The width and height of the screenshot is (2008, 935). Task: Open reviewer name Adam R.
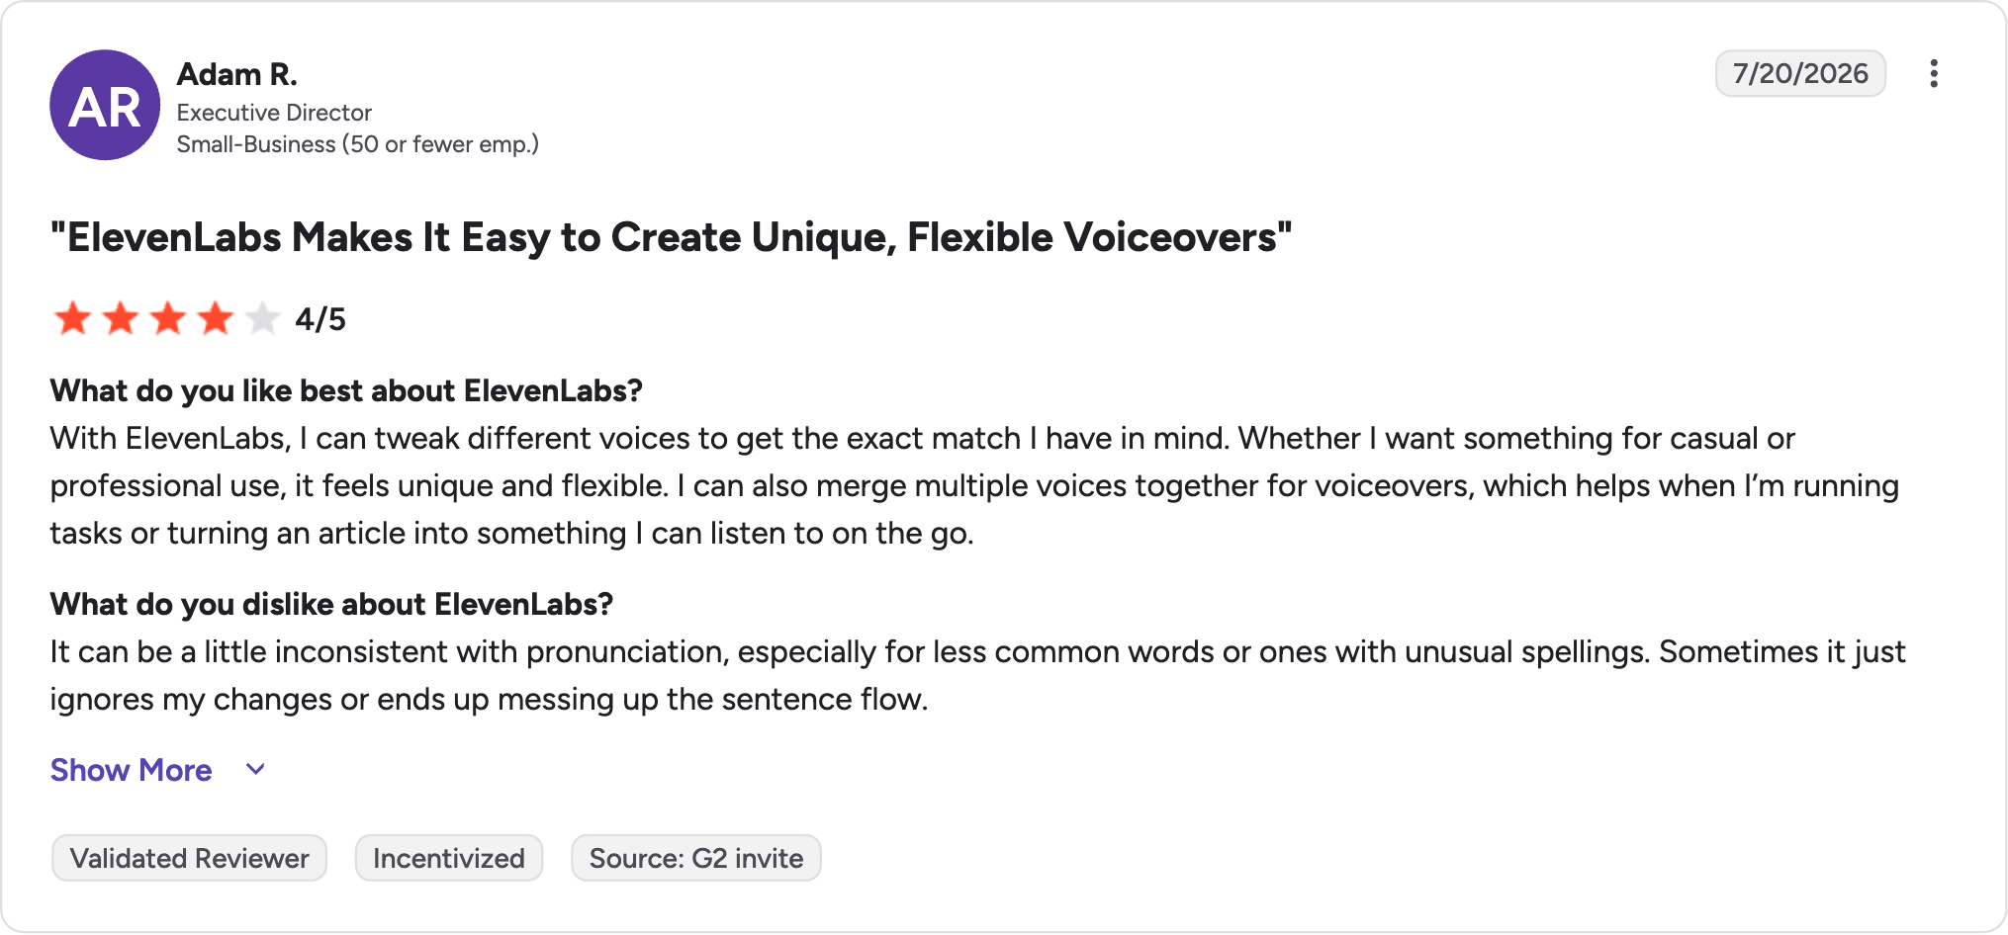point(237,74)
